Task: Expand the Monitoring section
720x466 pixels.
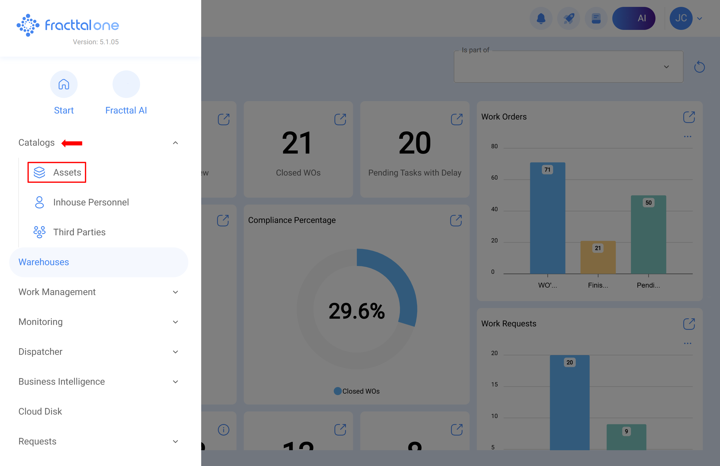Action: (x=175, y=322)
